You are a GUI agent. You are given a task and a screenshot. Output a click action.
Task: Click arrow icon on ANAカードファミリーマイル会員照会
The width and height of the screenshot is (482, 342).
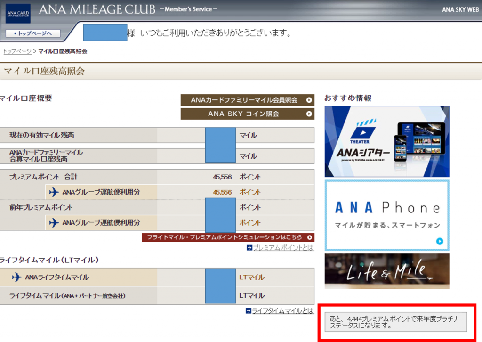(x=309, y=100)
